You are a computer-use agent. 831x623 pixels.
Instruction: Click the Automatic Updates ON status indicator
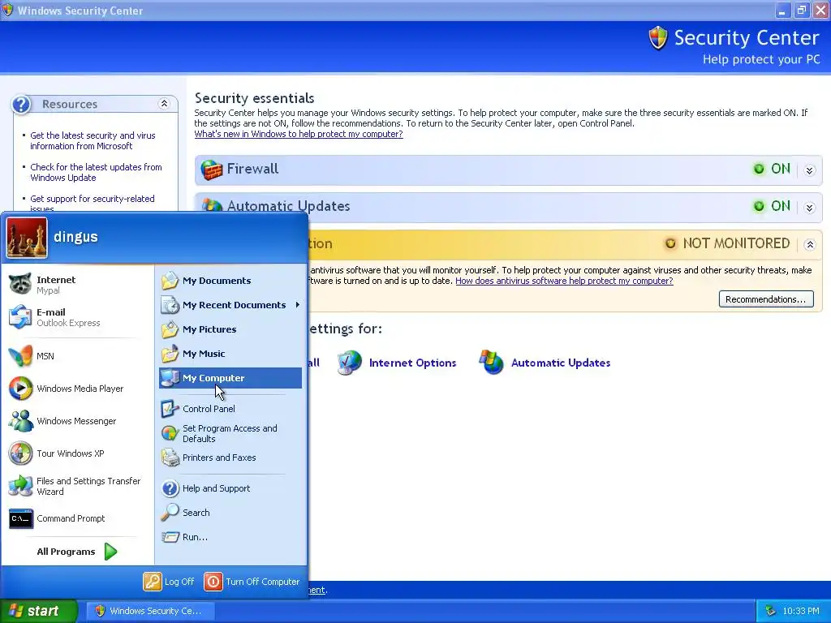[x=773, y=206]
